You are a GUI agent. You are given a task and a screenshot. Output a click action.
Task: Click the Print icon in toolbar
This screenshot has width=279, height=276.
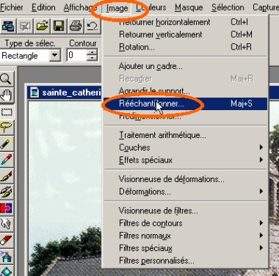[x=75, y=26]
